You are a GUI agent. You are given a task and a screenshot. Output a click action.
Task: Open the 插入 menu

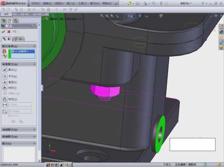pos(70,3)
